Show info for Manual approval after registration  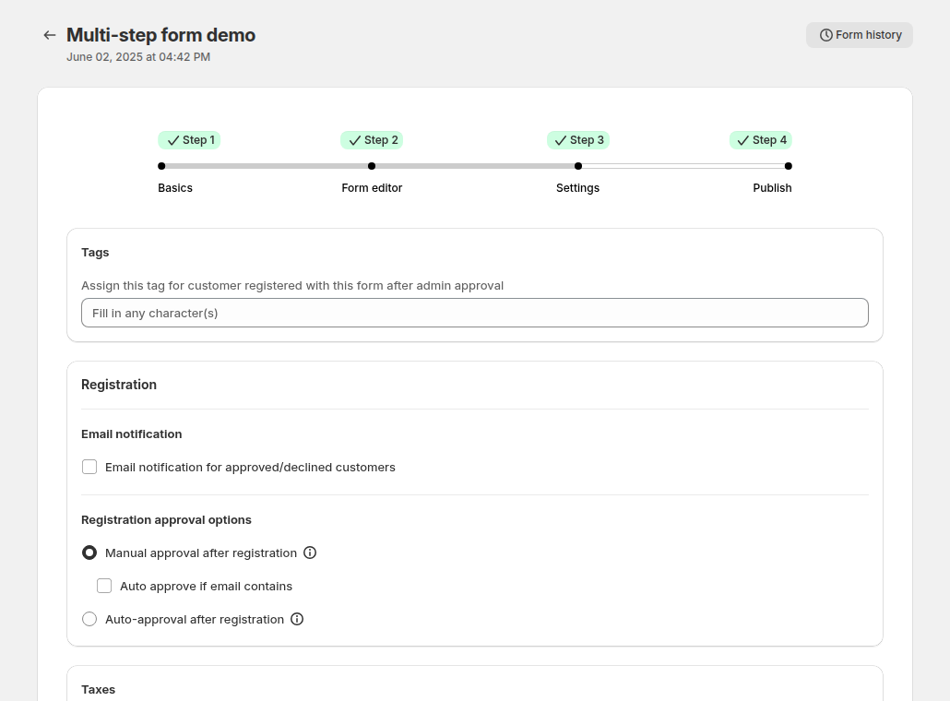pyautogui.click(x=310, y=552)
